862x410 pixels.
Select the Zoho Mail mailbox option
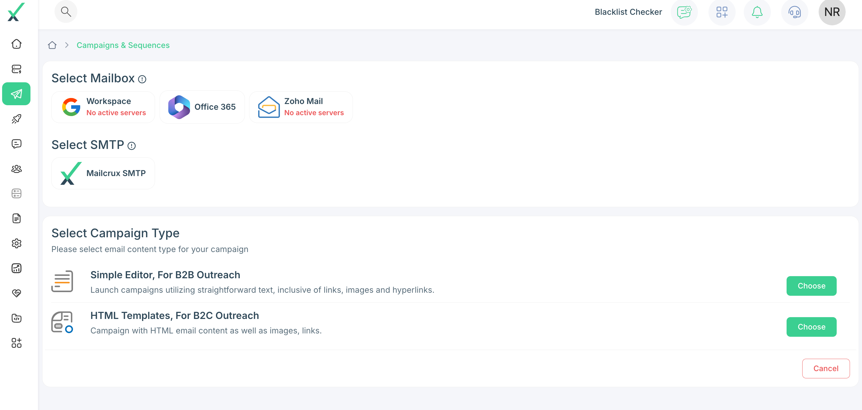pos(300,107)
